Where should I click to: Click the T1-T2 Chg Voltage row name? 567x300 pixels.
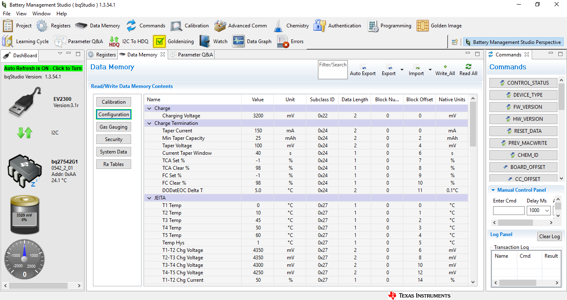coord(183,250)
